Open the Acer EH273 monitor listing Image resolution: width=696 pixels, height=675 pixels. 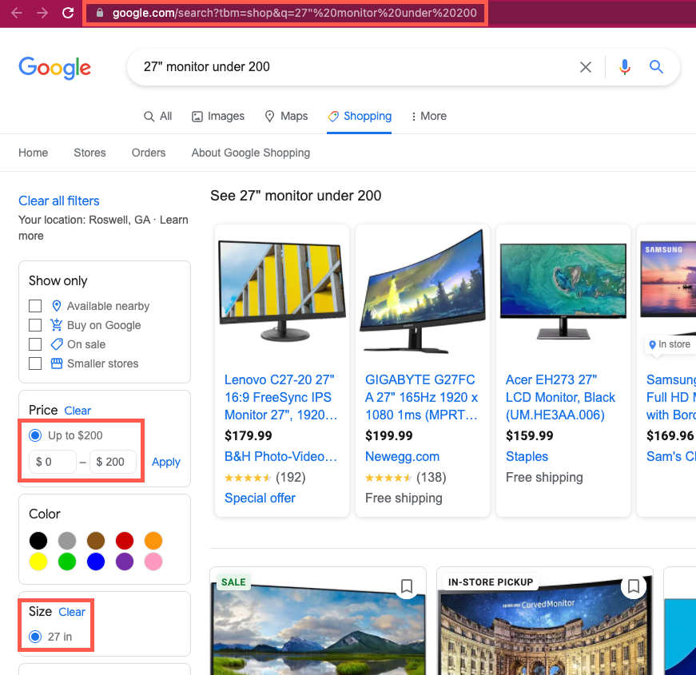click(560, 397)
